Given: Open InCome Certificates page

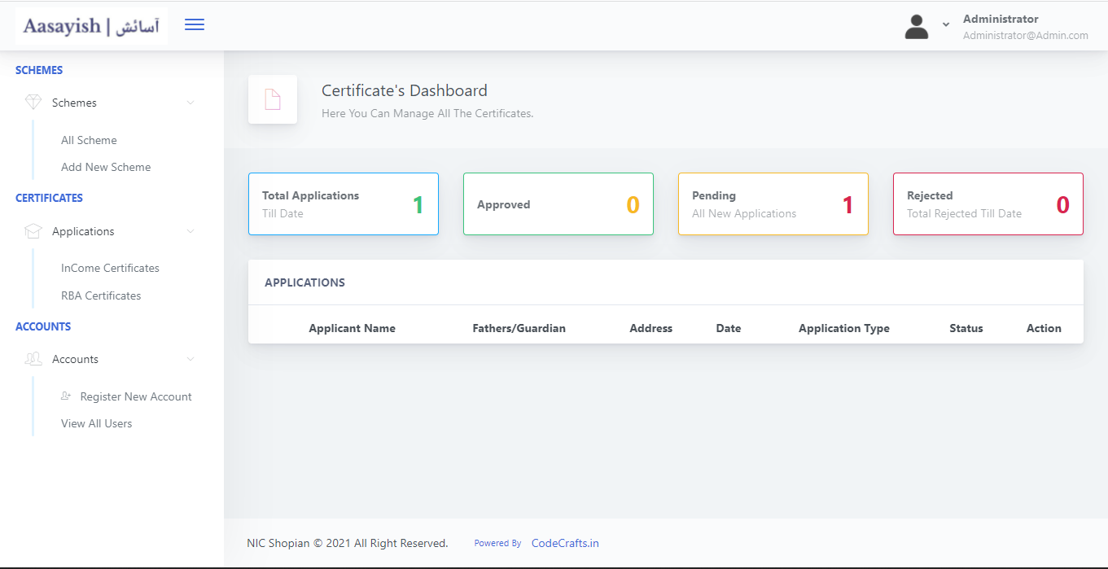Looking at the screenshot, I should [110, 268].
